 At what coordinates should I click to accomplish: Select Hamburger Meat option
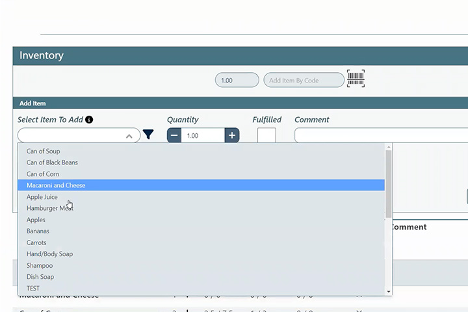(49, 209)
